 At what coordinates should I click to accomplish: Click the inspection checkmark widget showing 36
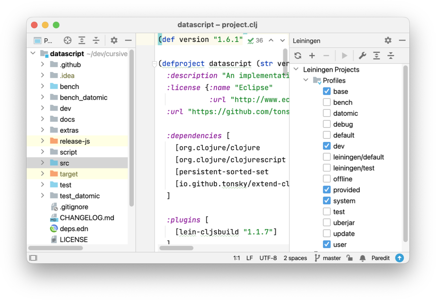(x=255, y=40)
